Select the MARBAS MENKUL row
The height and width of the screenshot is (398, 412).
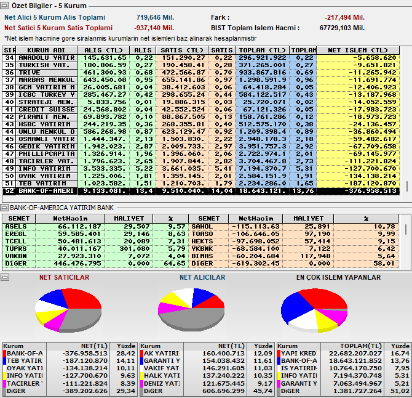[201, 80]
